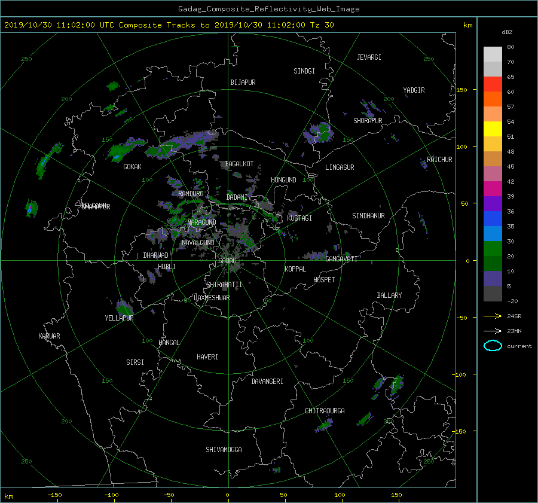Click the HAVERI city label
The width and height of the screenshot is (538, 503).
(207, 357)
